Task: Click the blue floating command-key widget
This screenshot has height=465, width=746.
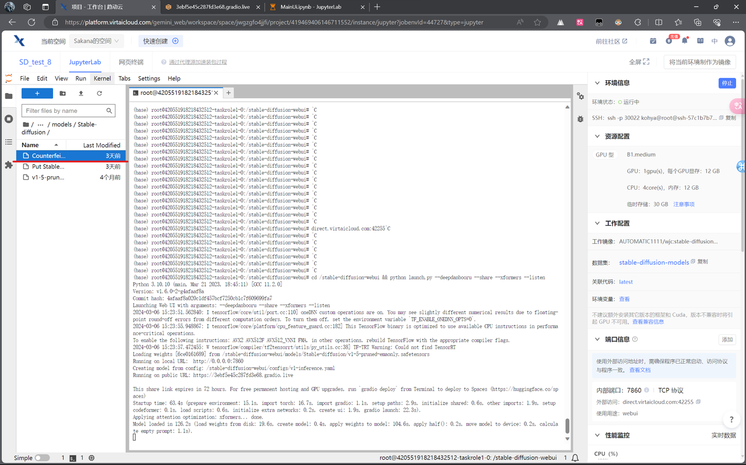Action: [x=741, y=166]
